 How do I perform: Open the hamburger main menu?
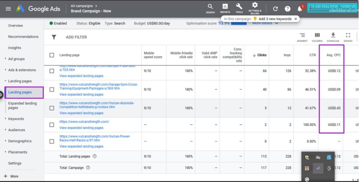pos(8,9)
